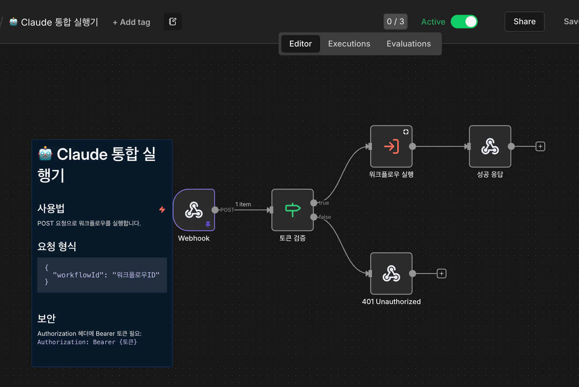Click the workflow name Claude 통합 실행기

(x=60, y=22)
